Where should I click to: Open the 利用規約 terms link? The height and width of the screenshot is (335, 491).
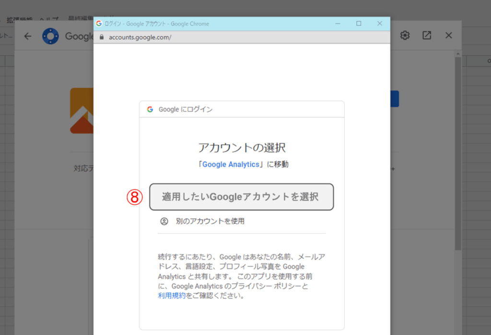click(171, 296)
